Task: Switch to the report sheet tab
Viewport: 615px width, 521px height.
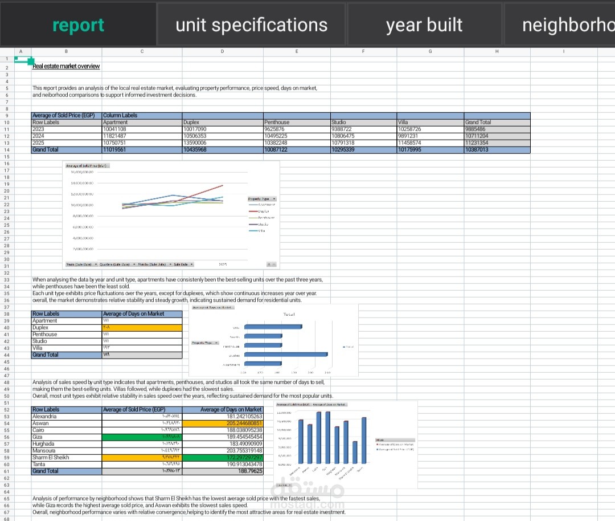Action: tap(78, 25)
